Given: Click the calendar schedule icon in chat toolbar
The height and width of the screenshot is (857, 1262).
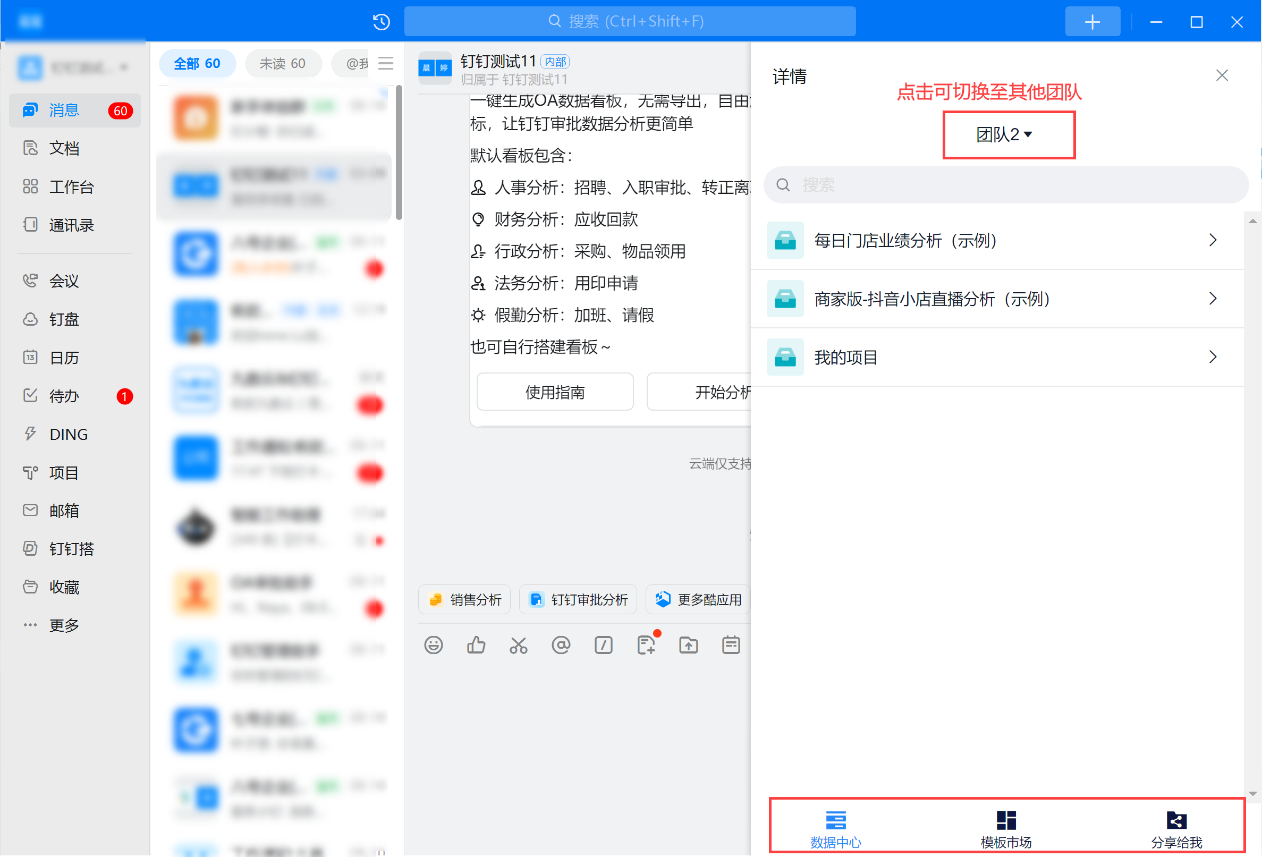Looking at the screenshot, I should (x=731, y=645).
